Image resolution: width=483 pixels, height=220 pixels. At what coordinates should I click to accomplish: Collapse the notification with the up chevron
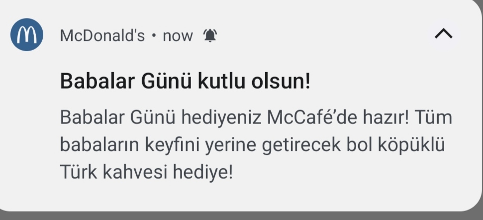click(444, 33)
